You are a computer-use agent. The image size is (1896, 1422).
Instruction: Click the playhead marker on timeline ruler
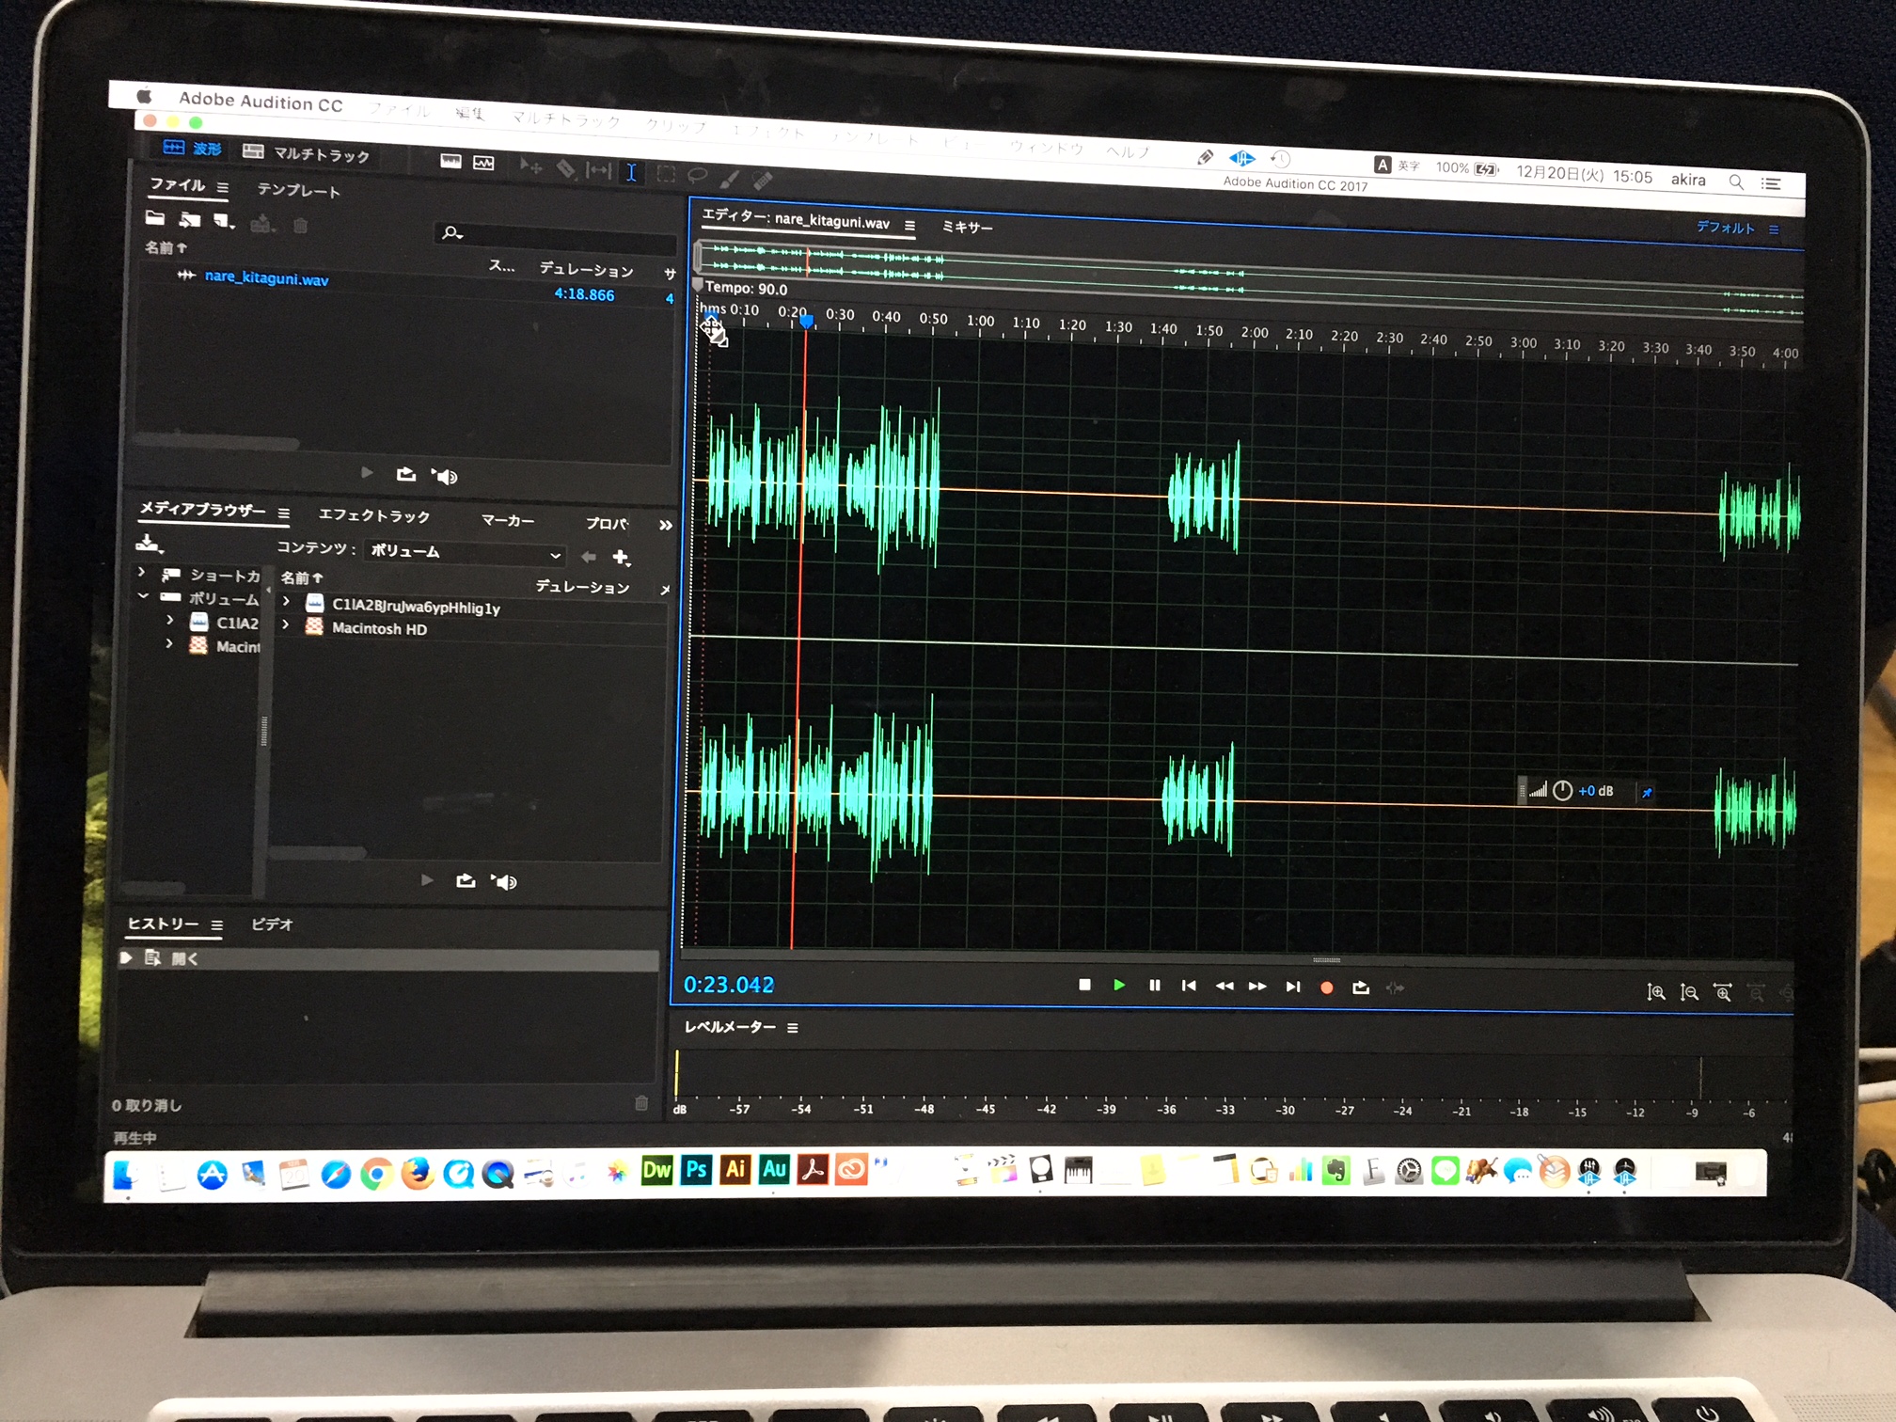point(806,322)
